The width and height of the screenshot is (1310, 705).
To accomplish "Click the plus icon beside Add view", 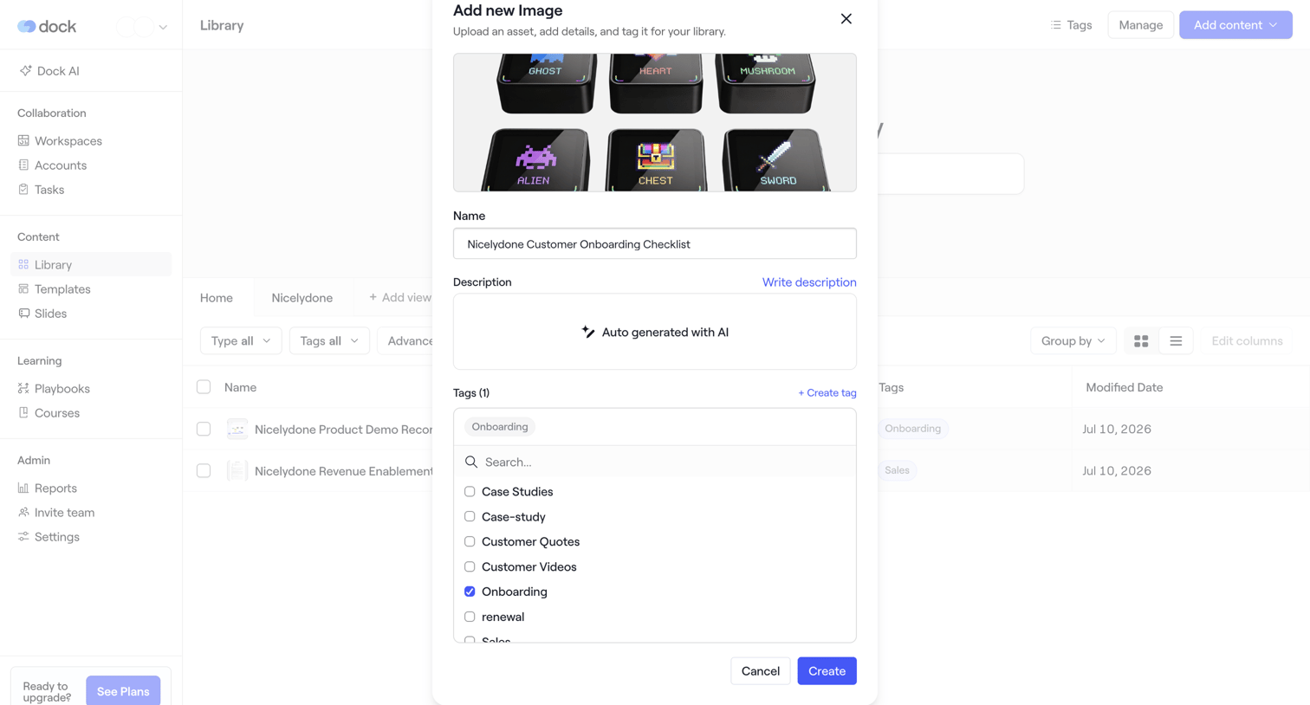I will [x=373, y=297].
